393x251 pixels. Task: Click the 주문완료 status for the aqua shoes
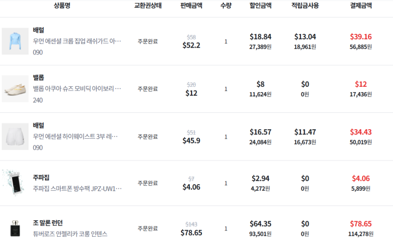(148, 89)
